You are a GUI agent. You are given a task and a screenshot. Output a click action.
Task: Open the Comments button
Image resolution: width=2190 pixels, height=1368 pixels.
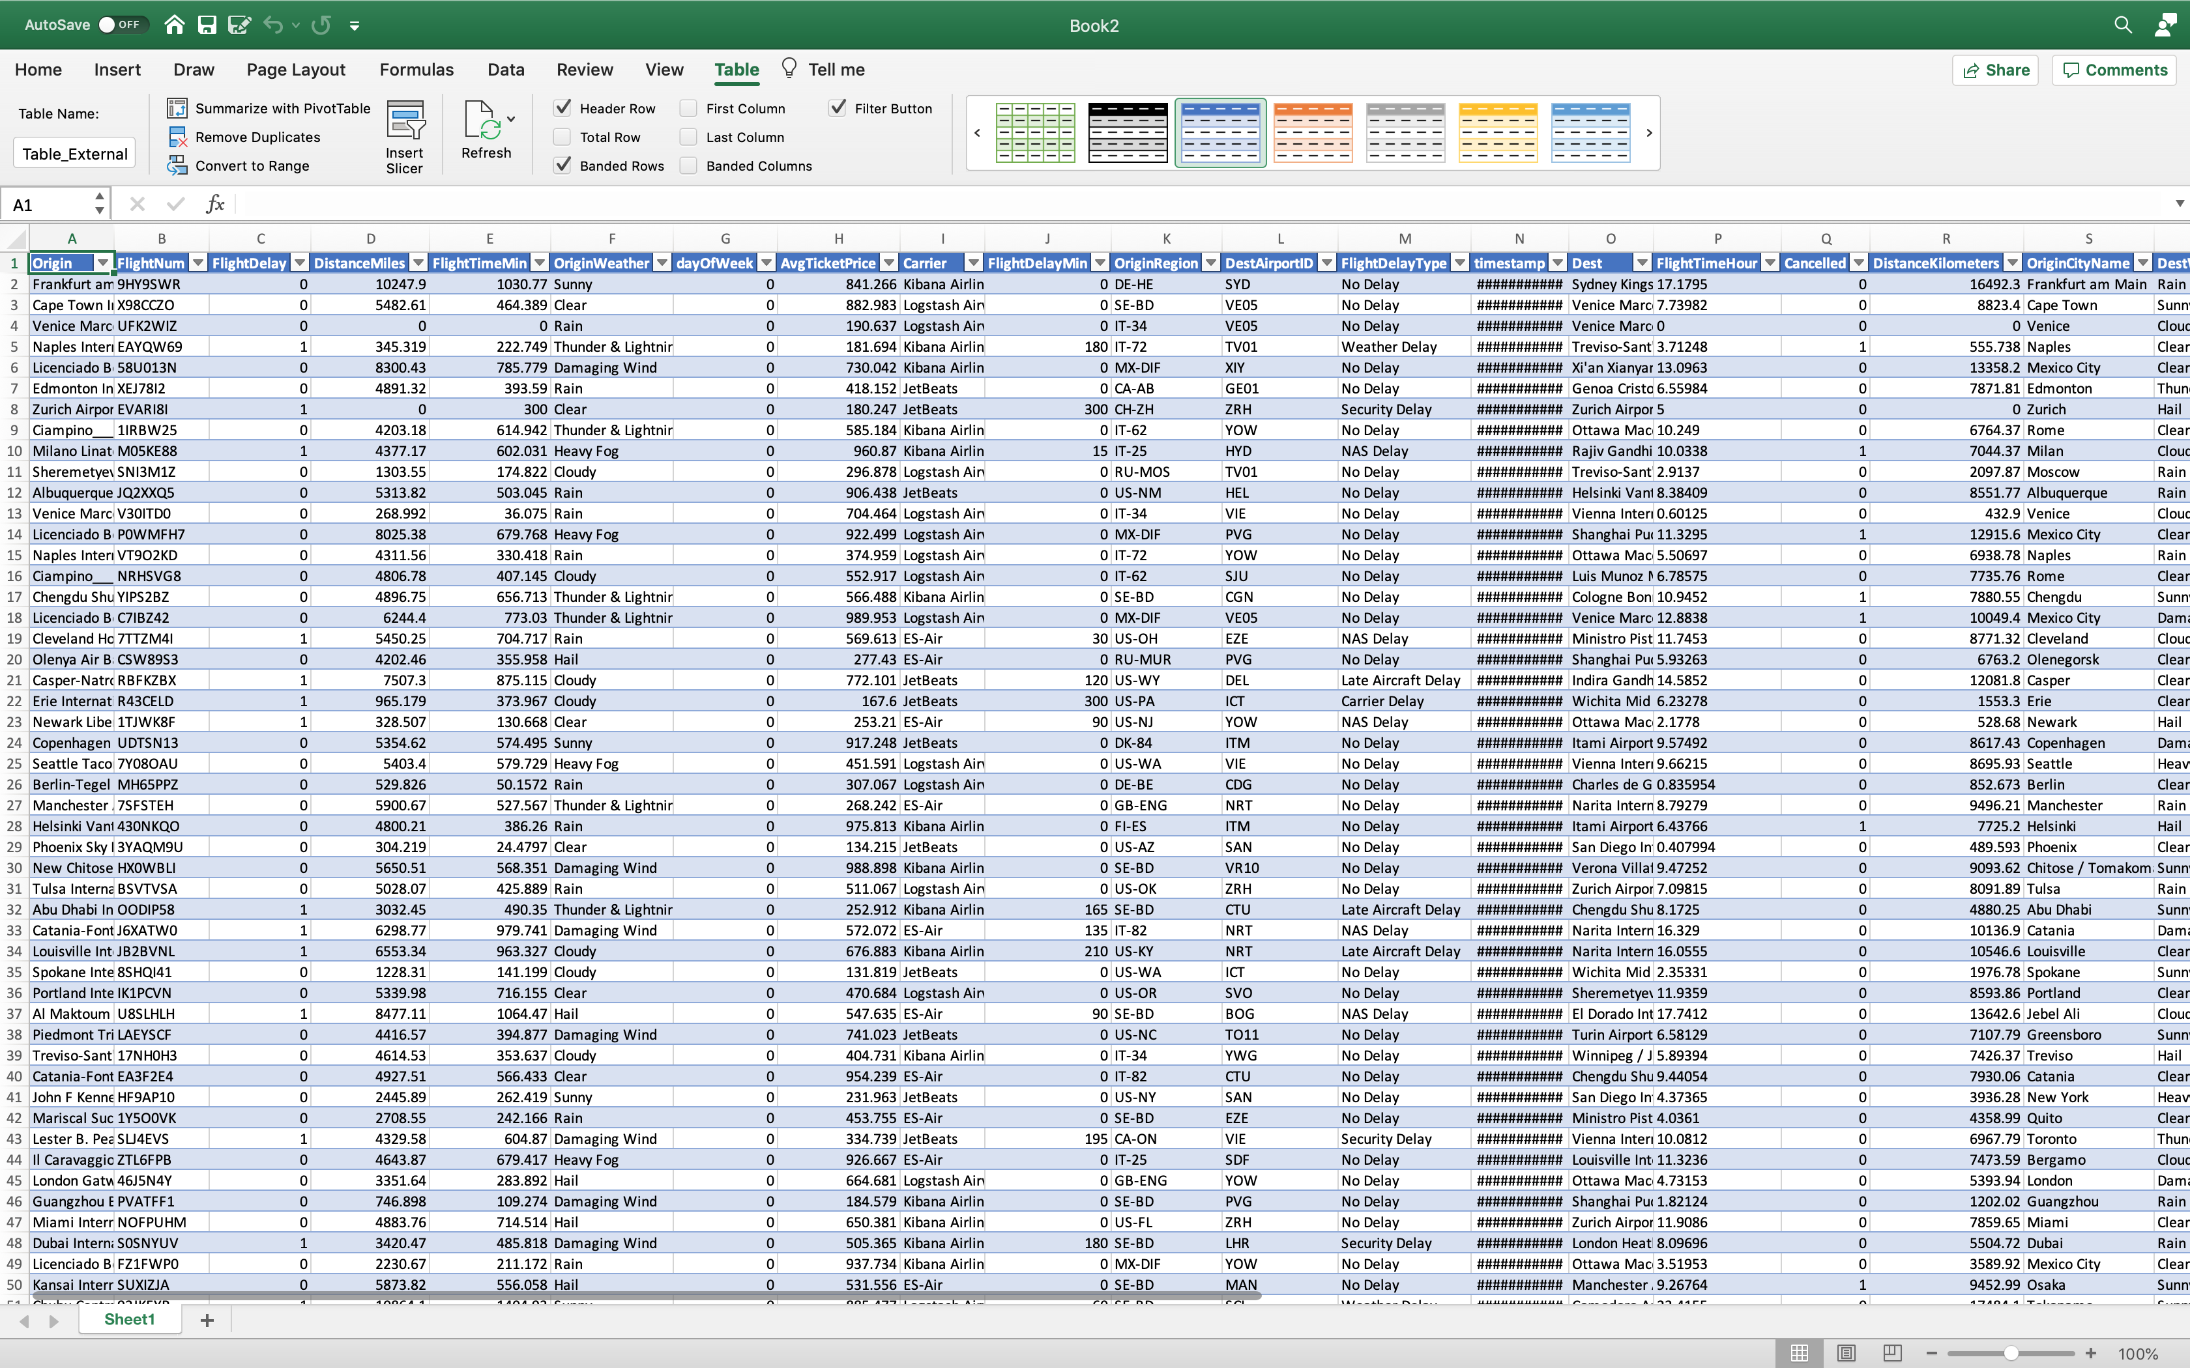coord(2114,70)
